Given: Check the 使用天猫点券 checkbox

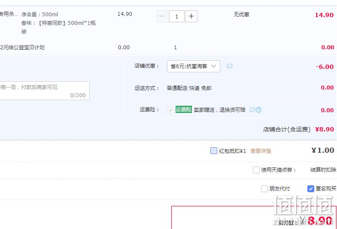Looking at the screenshot, I should [x=256, y=170].
